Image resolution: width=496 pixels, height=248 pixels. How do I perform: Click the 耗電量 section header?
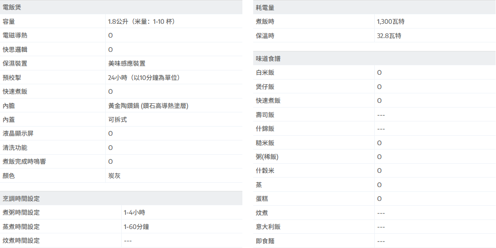point(265,7)
